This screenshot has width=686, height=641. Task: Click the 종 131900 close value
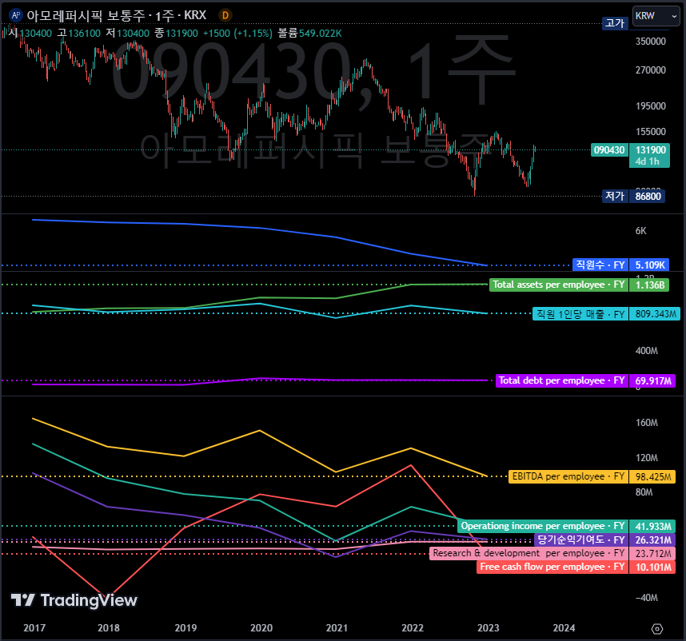176,34
